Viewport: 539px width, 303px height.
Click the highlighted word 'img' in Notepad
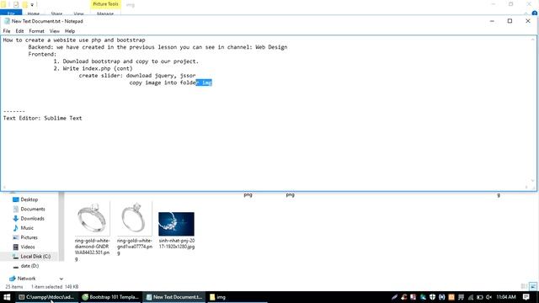tap(206, 82)
